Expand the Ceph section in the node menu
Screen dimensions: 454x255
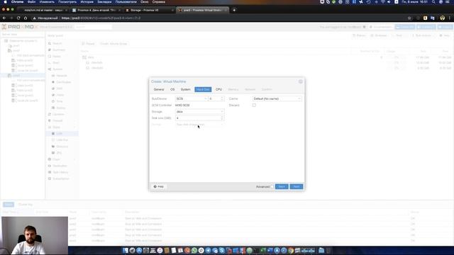click(x=62, y=159)
